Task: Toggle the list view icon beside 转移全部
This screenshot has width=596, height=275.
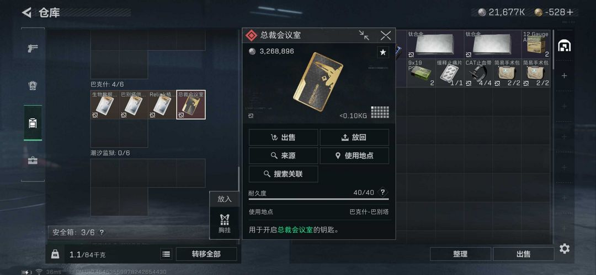Action: click(x=166, y=254)
